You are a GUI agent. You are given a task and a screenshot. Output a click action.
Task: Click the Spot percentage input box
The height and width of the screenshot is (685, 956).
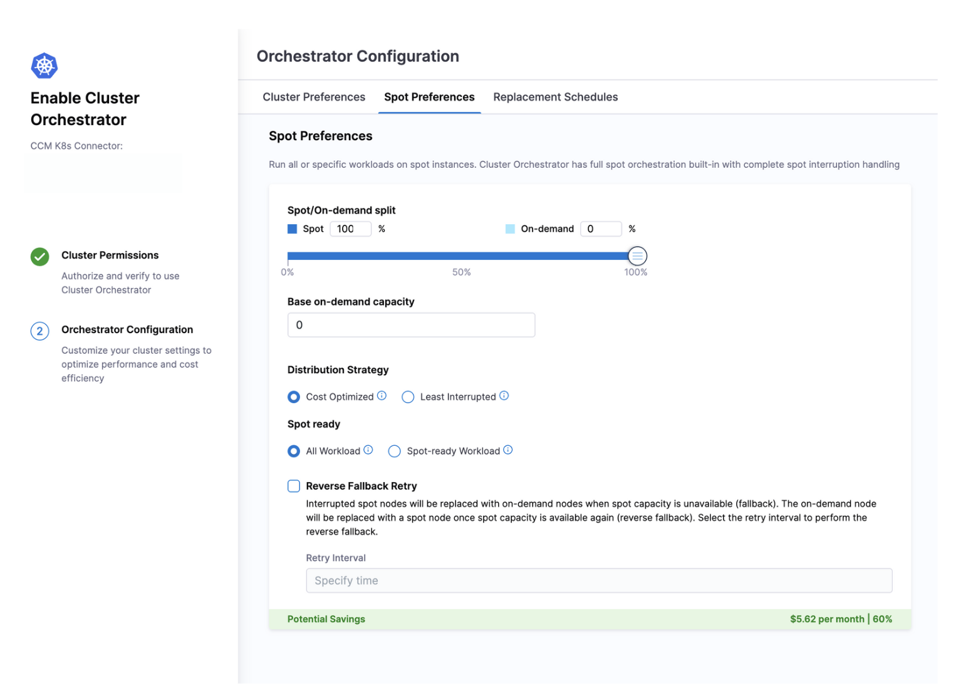350,229
